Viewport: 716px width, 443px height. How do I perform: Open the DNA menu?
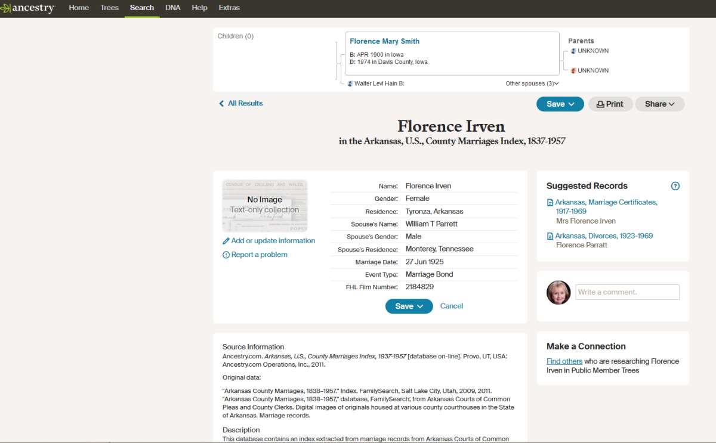coord(173,8)
